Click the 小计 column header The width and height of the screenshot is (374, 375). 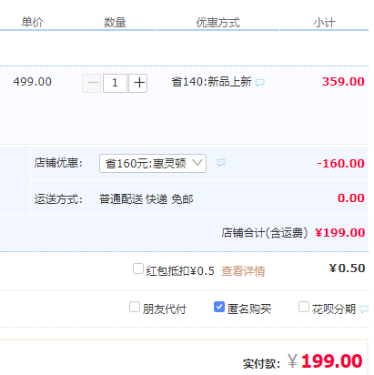[x=324, y=23]
